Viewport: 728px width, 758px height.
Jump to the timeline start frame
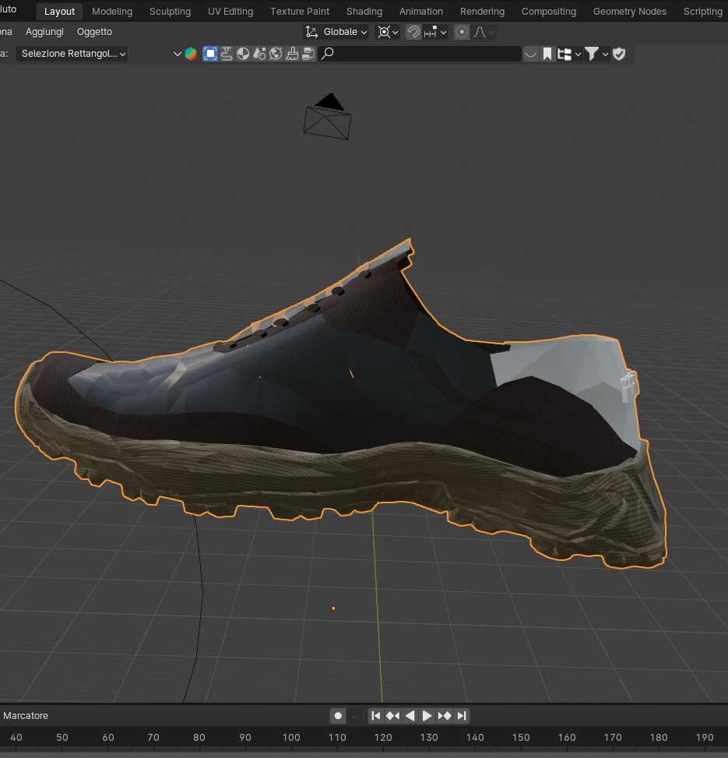(x=375, y=716)
